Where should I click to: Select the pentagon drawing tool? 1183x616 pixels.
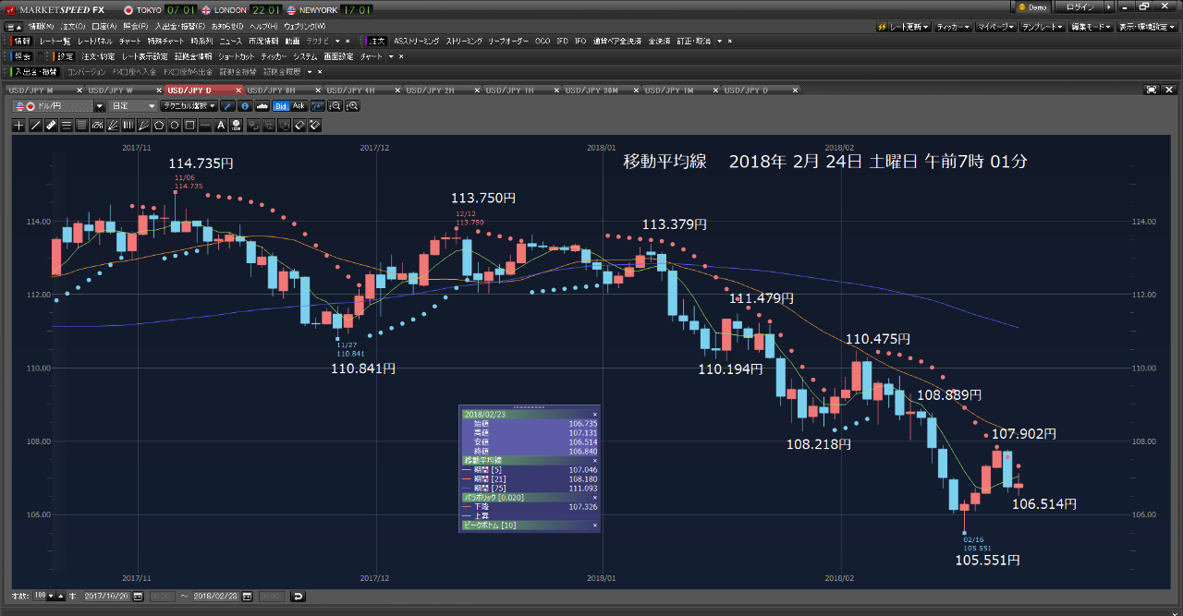click(x=158, y=125)
